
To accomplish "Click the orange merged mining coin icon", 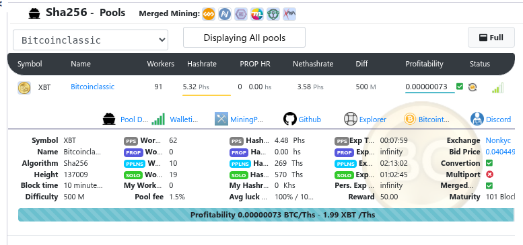I will pos(209,14).
